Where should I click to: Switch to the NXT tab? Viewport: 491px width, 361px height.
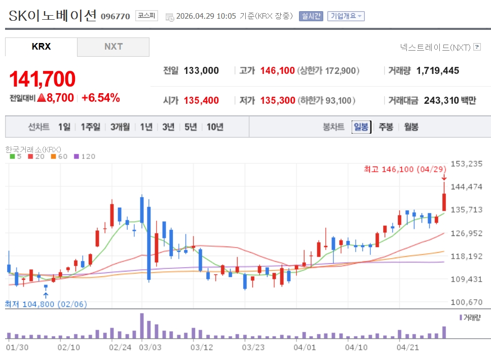tap(114, 47)
